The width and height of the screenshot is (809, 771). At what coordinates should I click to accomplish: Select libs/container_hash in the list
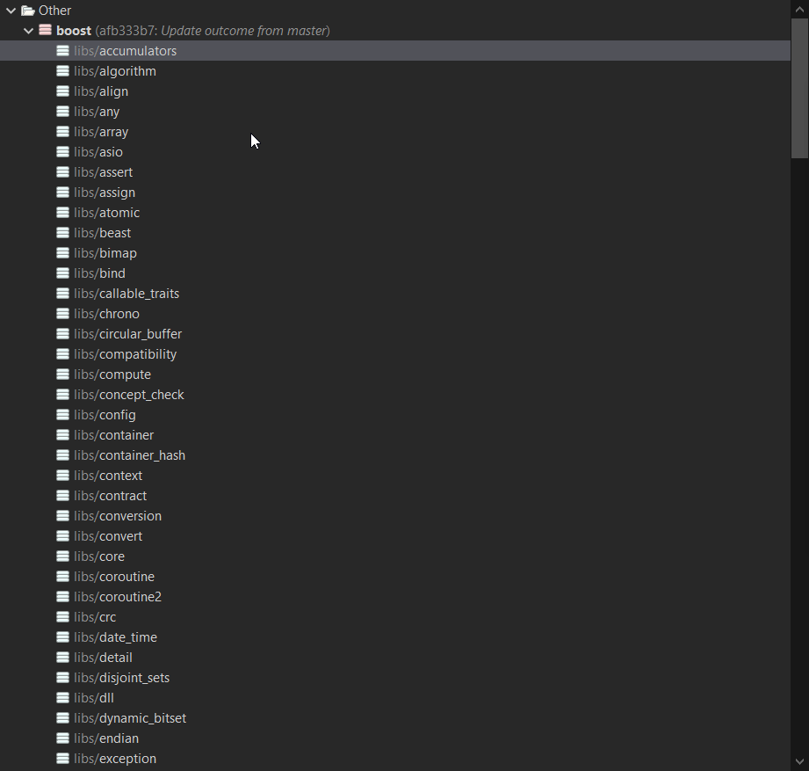click(x=394, y=455)
